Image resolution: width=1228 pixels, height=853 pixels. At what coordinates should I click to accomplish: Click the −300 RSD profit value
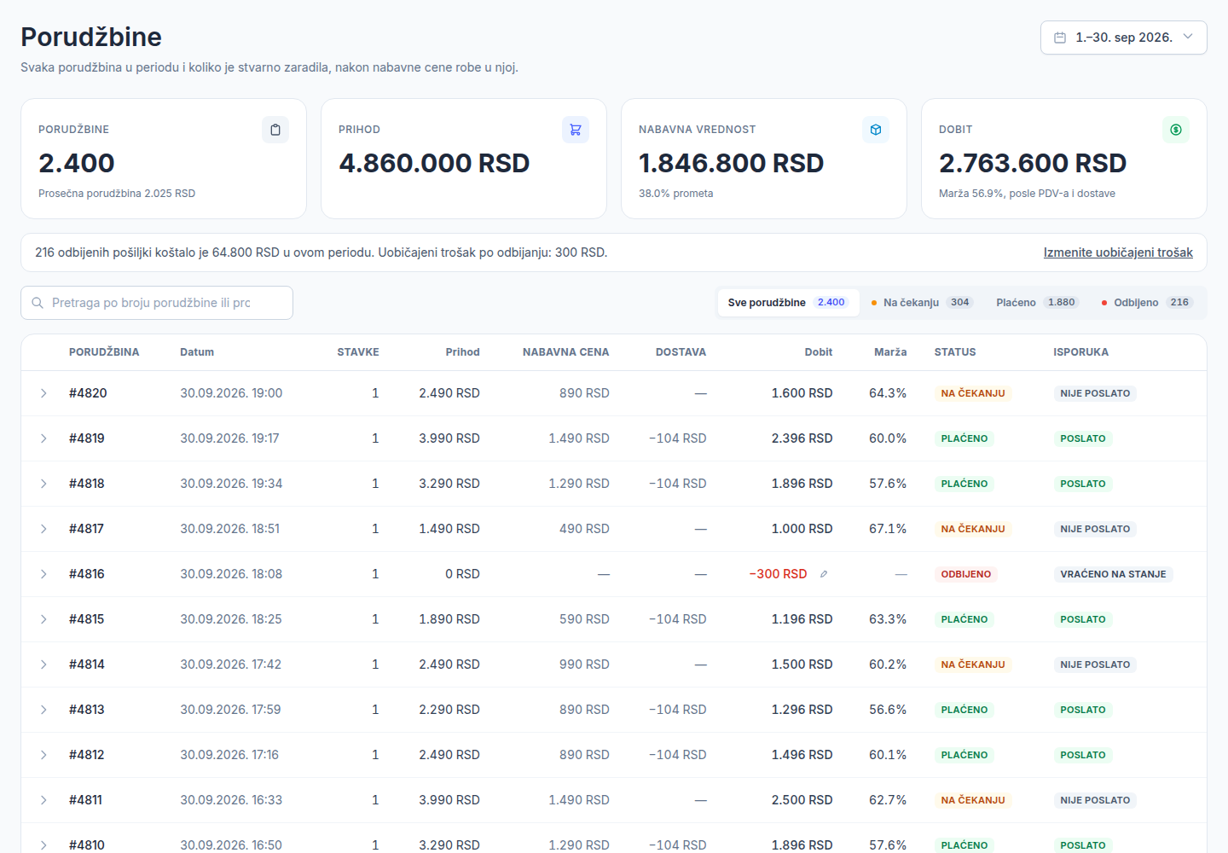pos(778,574)
